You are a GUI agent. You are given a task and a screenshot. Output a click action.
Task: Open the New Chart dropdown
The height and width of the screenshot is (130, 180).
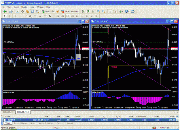[5, 11]
